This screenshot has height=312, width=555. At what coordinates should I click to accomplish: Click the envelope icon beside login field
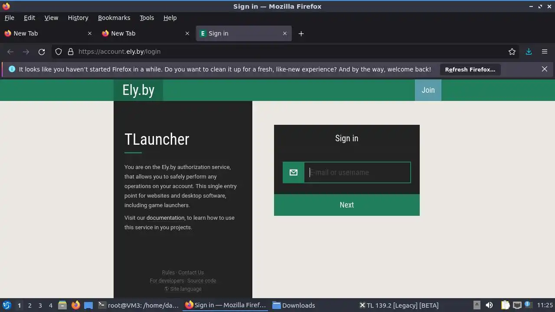294,172
